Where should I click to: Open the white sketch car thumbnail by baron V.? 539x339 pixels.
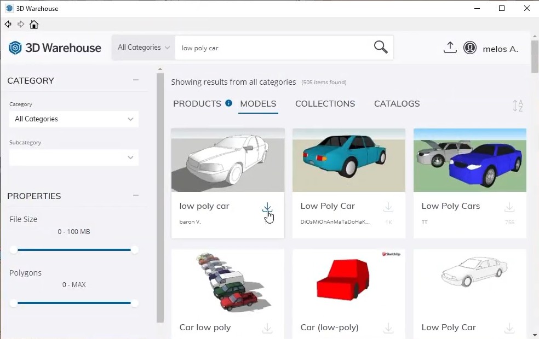tap(228, 160)
